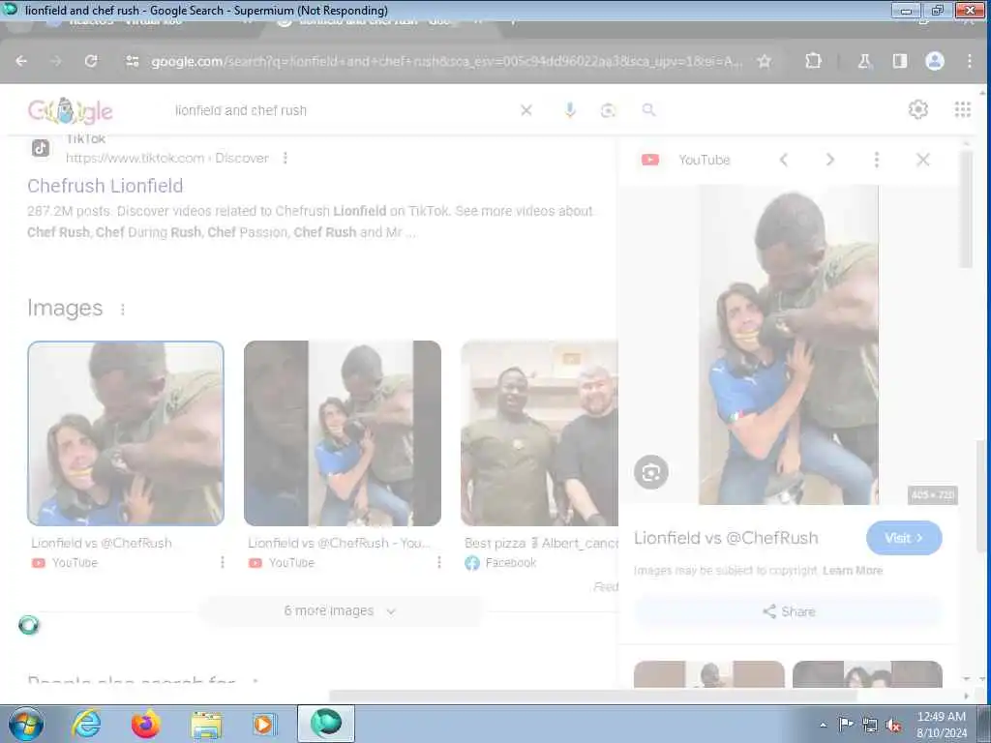The width and height of the screenshot is (991, 743).
Task: Go back using the browser back arrow
Action: point(21,61)
